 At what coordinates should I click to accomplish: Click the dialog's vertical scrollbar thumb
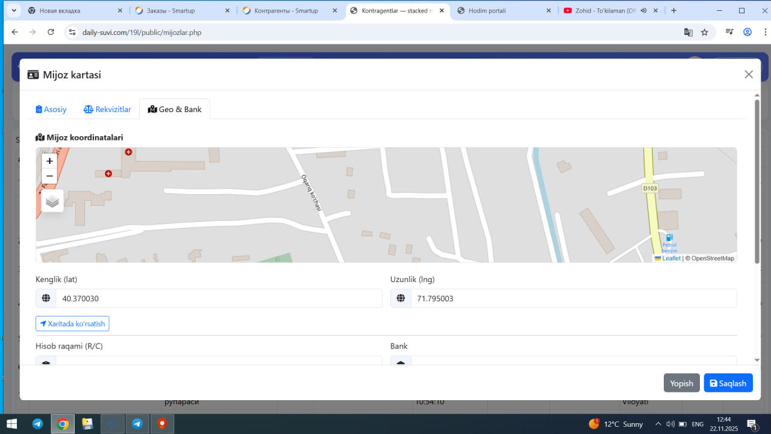tap(757, 181)
